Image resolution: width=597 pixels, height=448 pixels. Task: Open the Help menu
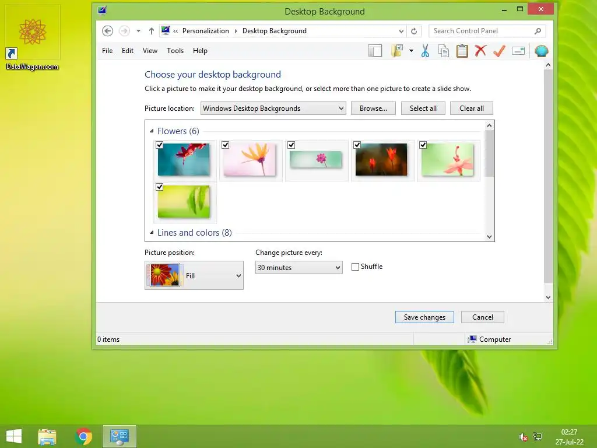click(200, 51)
